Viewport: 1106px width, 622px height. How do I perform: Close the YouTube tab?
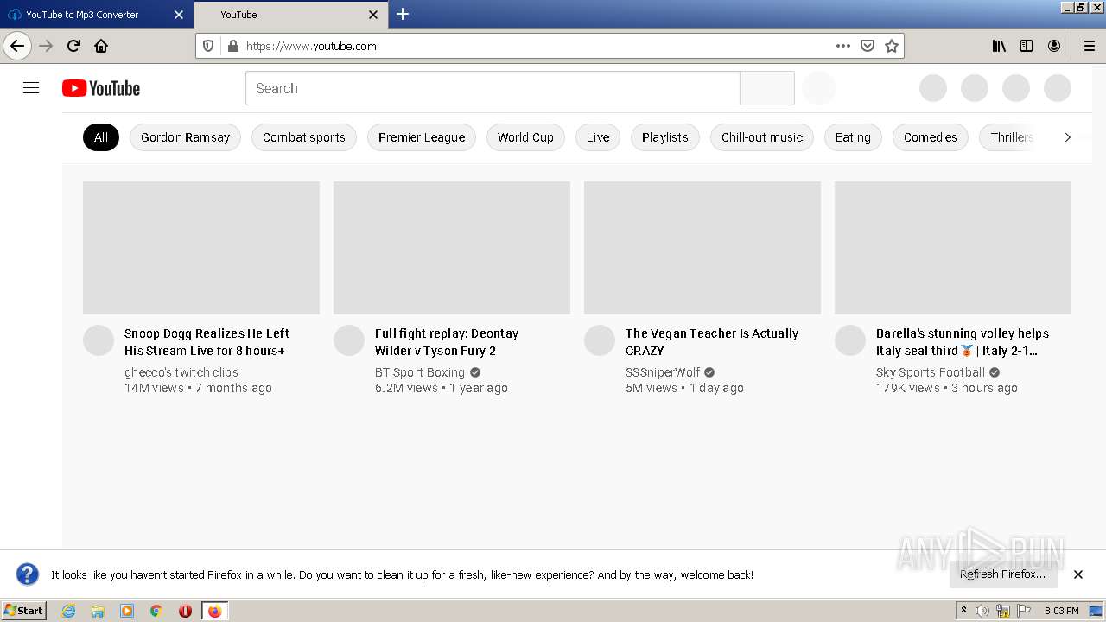[x=373, y=15]
